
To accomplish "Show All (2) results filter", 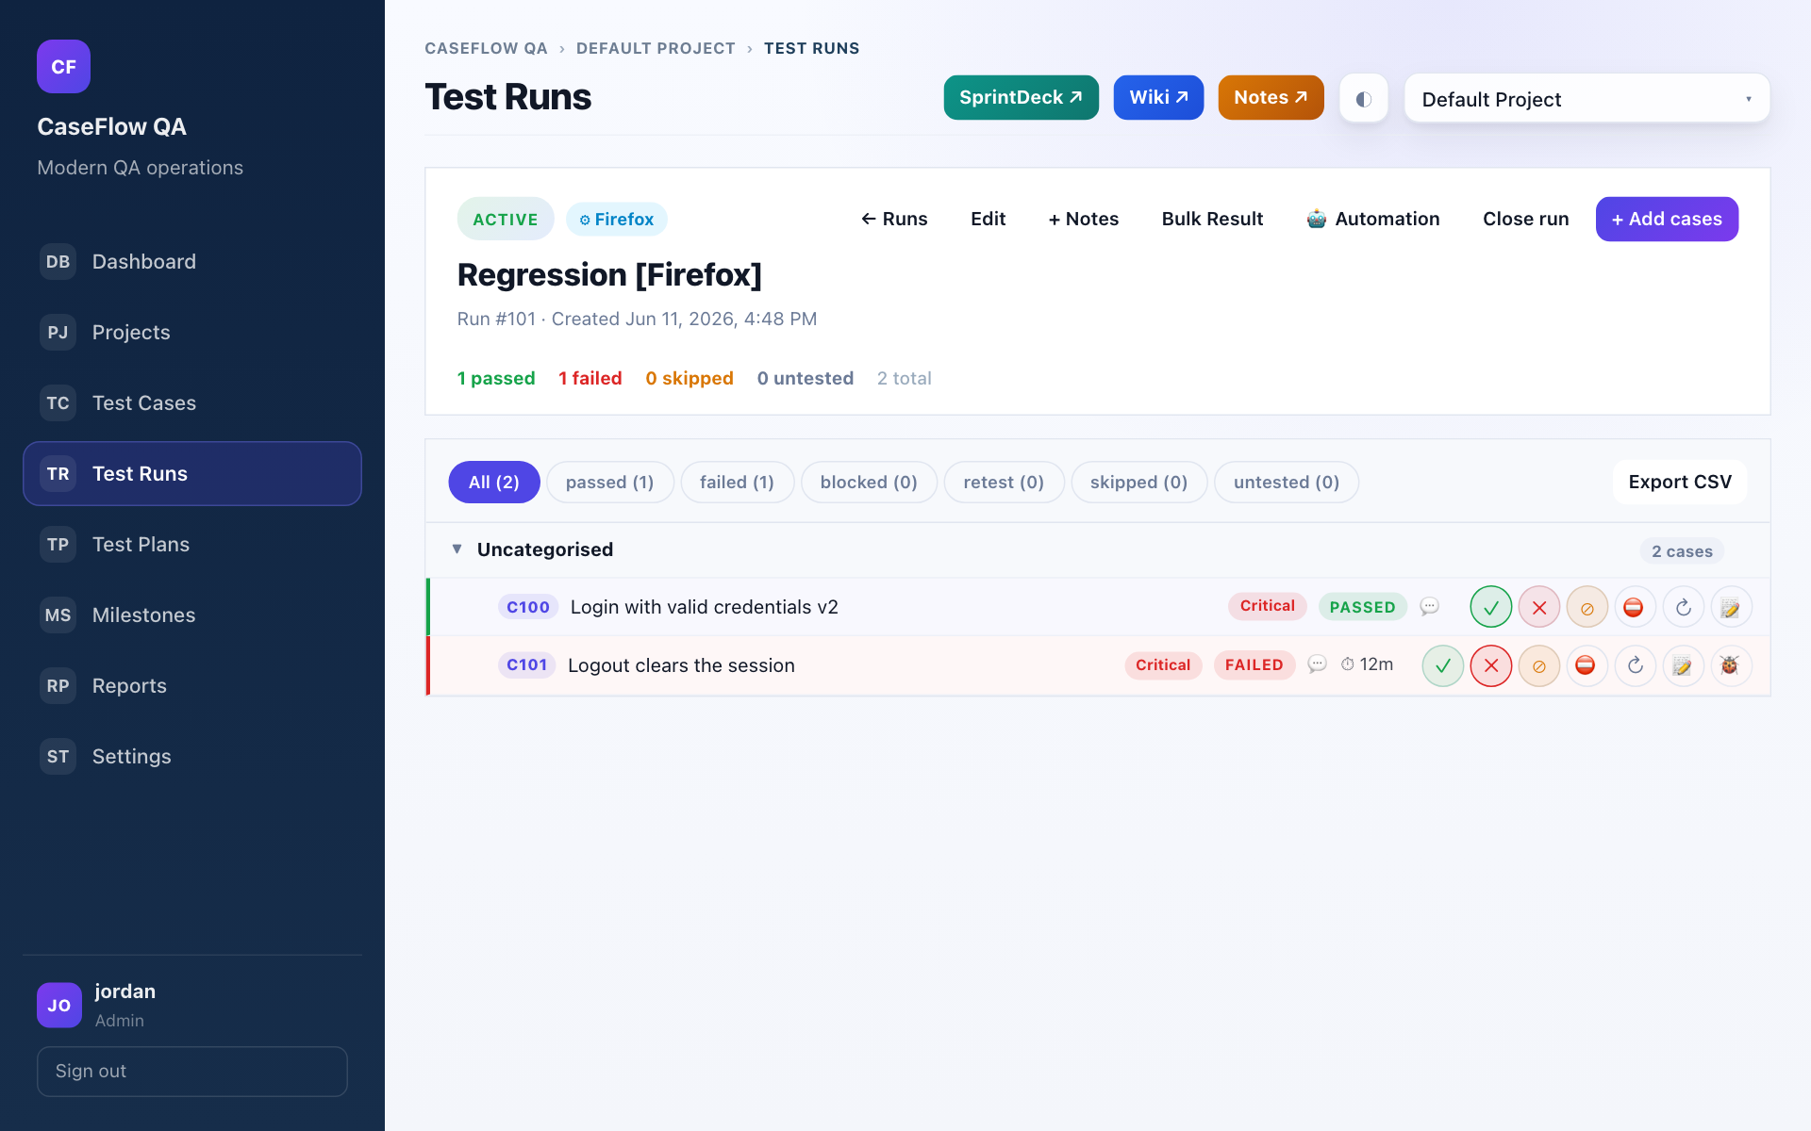I will pyautogui.click(x=493, y=482).
